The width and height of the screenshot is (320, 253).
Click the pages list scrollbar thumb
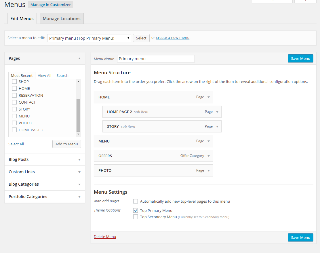tap(78, 115)
